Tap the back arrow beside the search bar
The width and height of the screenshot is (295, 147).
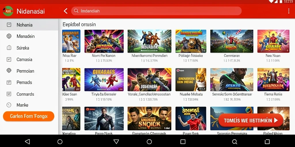point(65,11)
